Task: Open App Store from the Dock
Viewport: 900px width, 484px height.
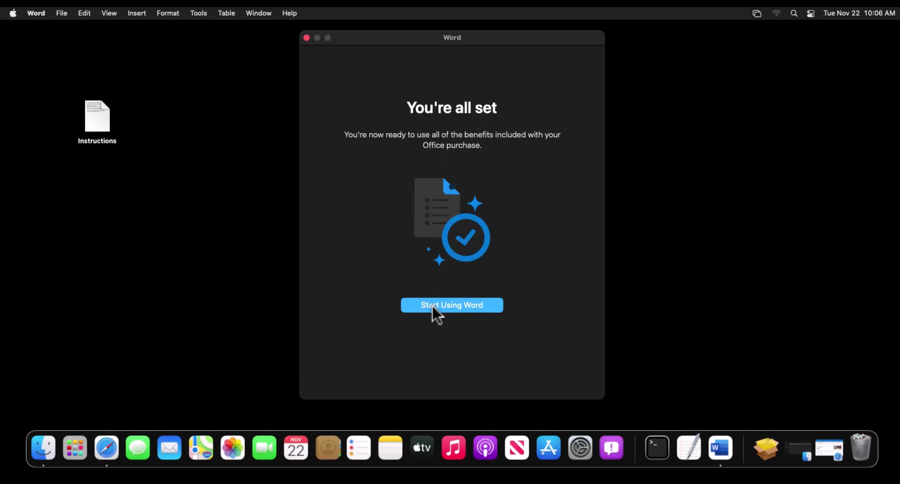Action: coord(548,448)
